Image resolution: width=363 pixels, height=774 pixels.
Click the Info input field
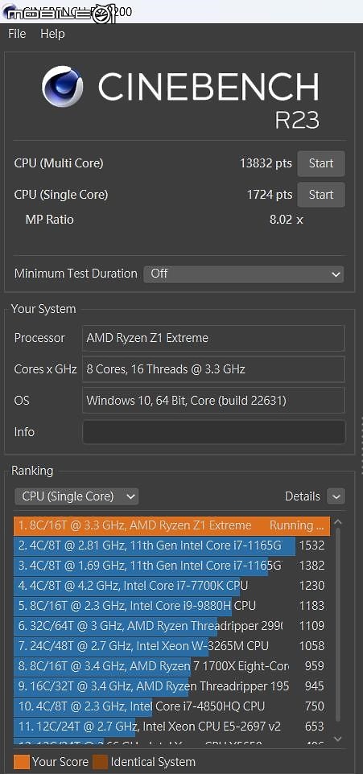[x=213, y=432]
